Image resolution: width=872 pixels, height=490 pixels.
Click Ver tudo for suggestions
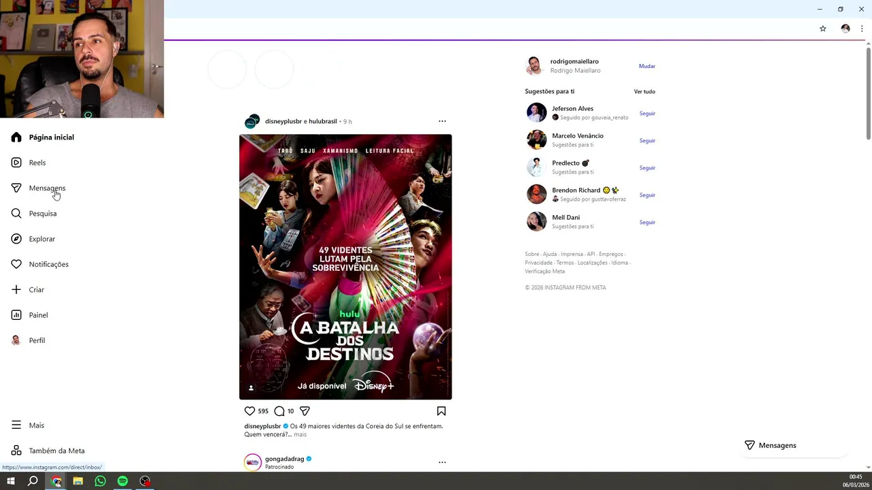coord(644,91)
